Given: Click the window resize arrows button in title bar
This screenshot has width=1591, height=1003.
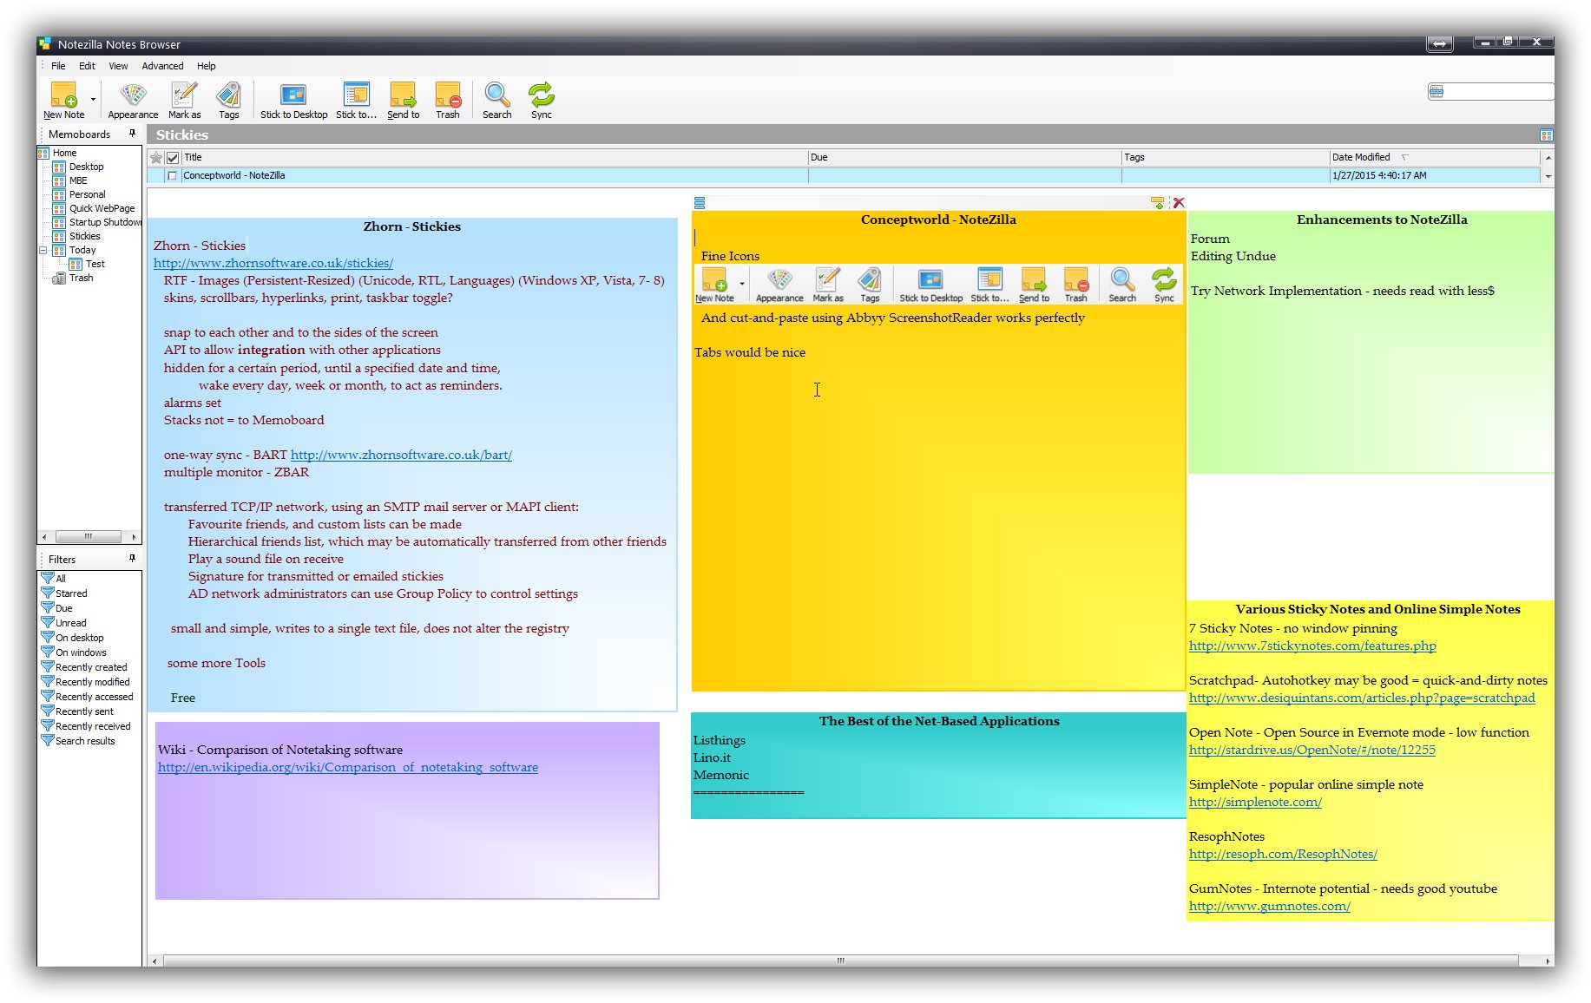Looking at the screenshot, I should 1439,43.
